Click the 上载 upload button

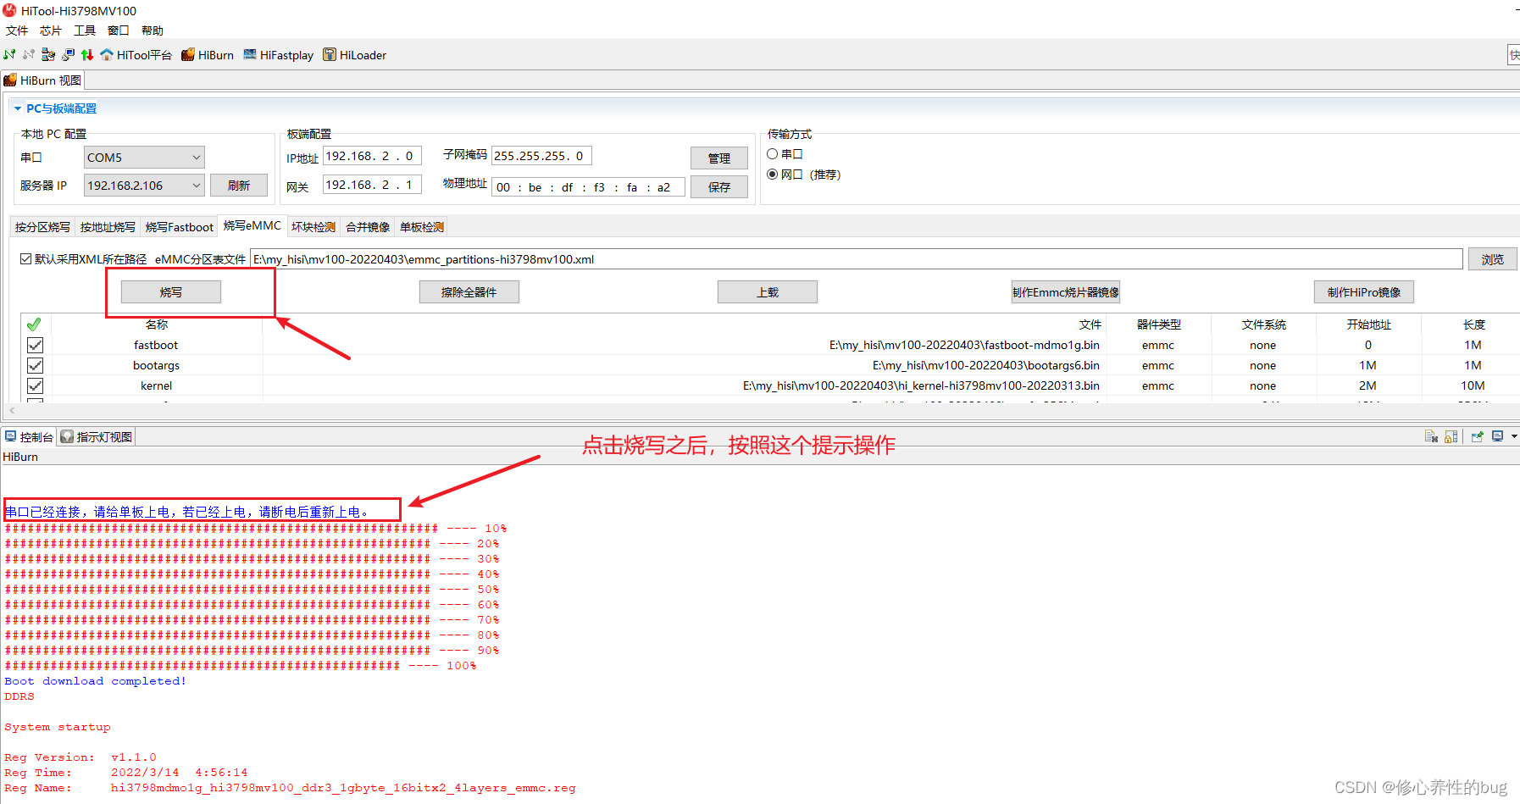[768, 292]
